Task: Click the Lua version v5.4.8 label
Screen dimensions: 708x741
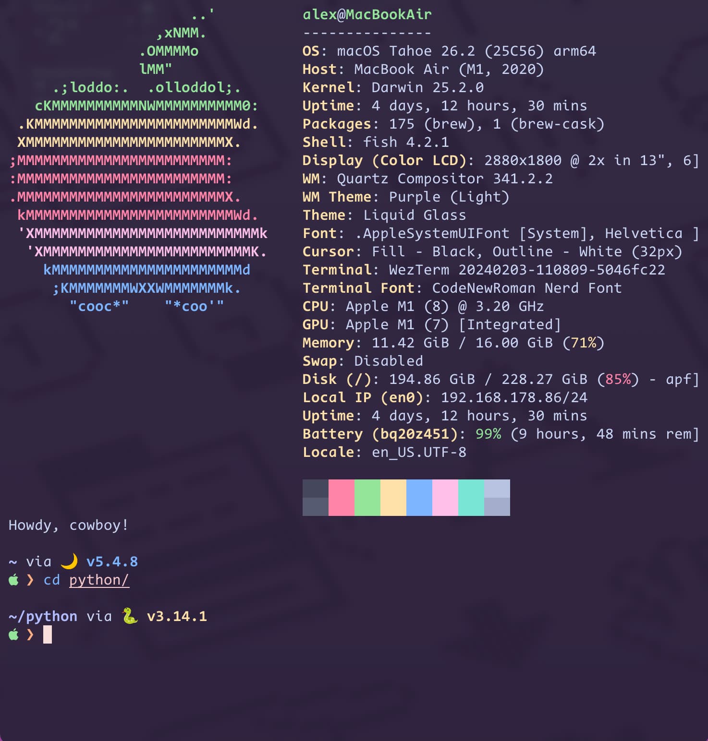Action: pyautogui.click(x=112, y=562)
